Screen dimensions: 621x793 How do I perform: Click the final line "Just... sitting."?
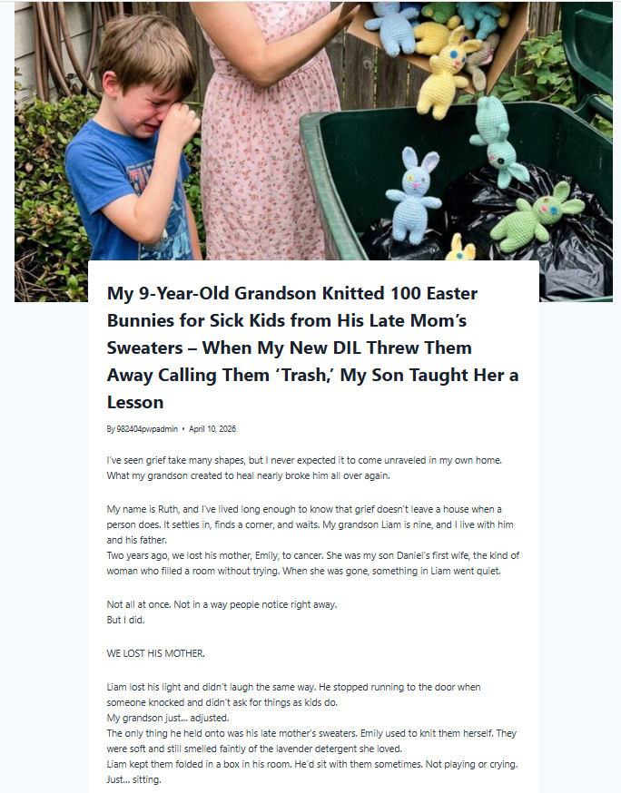134,779
